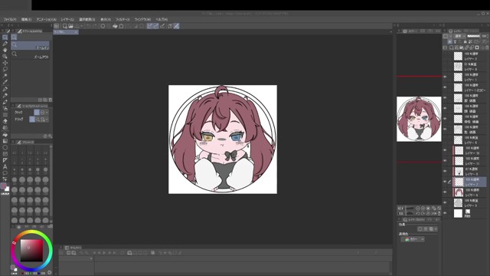This screenshot has height=276, width=490.
Task: Select the Hand move tool in toolbox
Action: coord(5,50)
